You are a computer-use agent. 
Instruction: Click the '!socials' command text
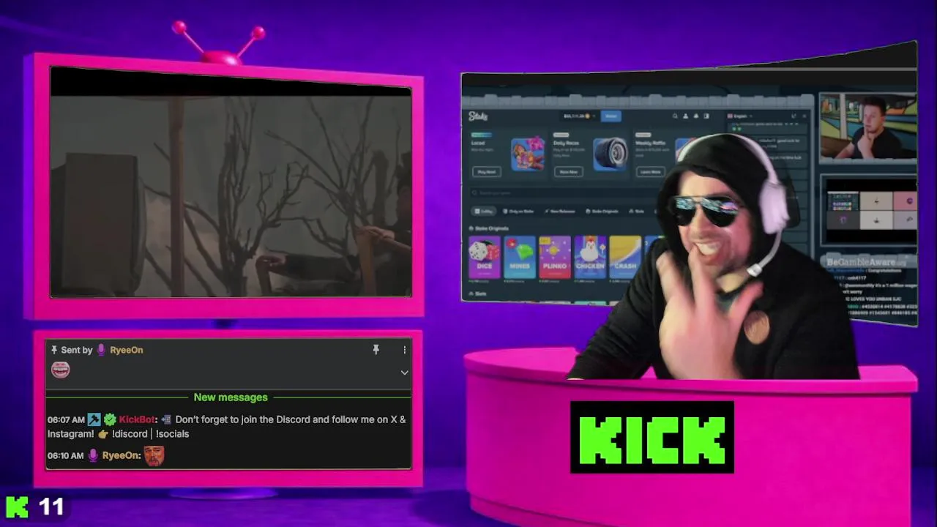point(172,434)
